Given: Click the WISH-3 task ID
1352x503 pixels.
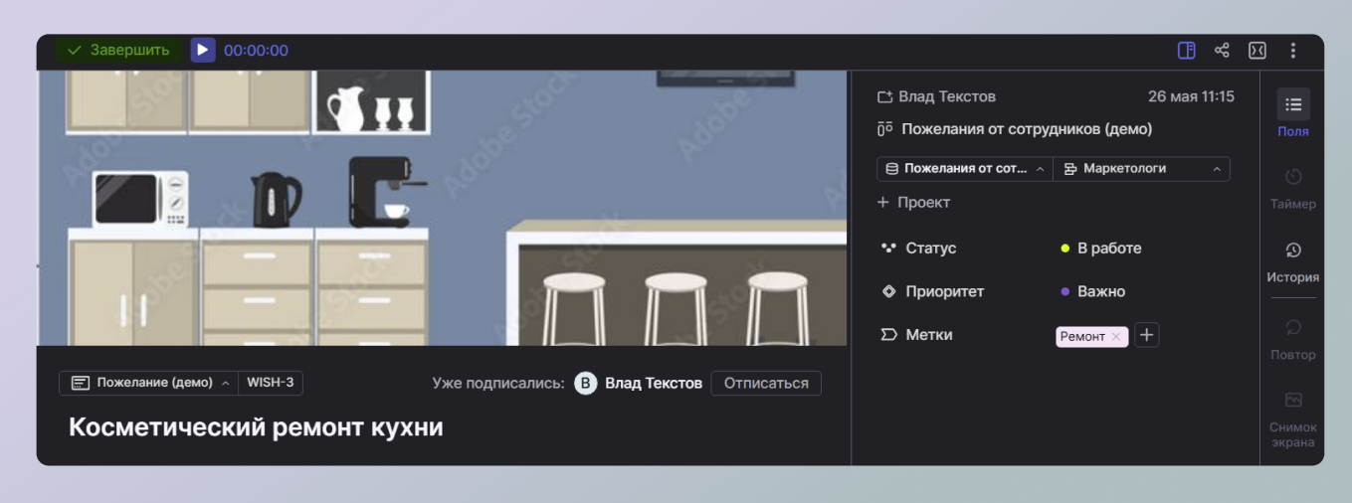Looking at the screenshot, I should 271,383.
